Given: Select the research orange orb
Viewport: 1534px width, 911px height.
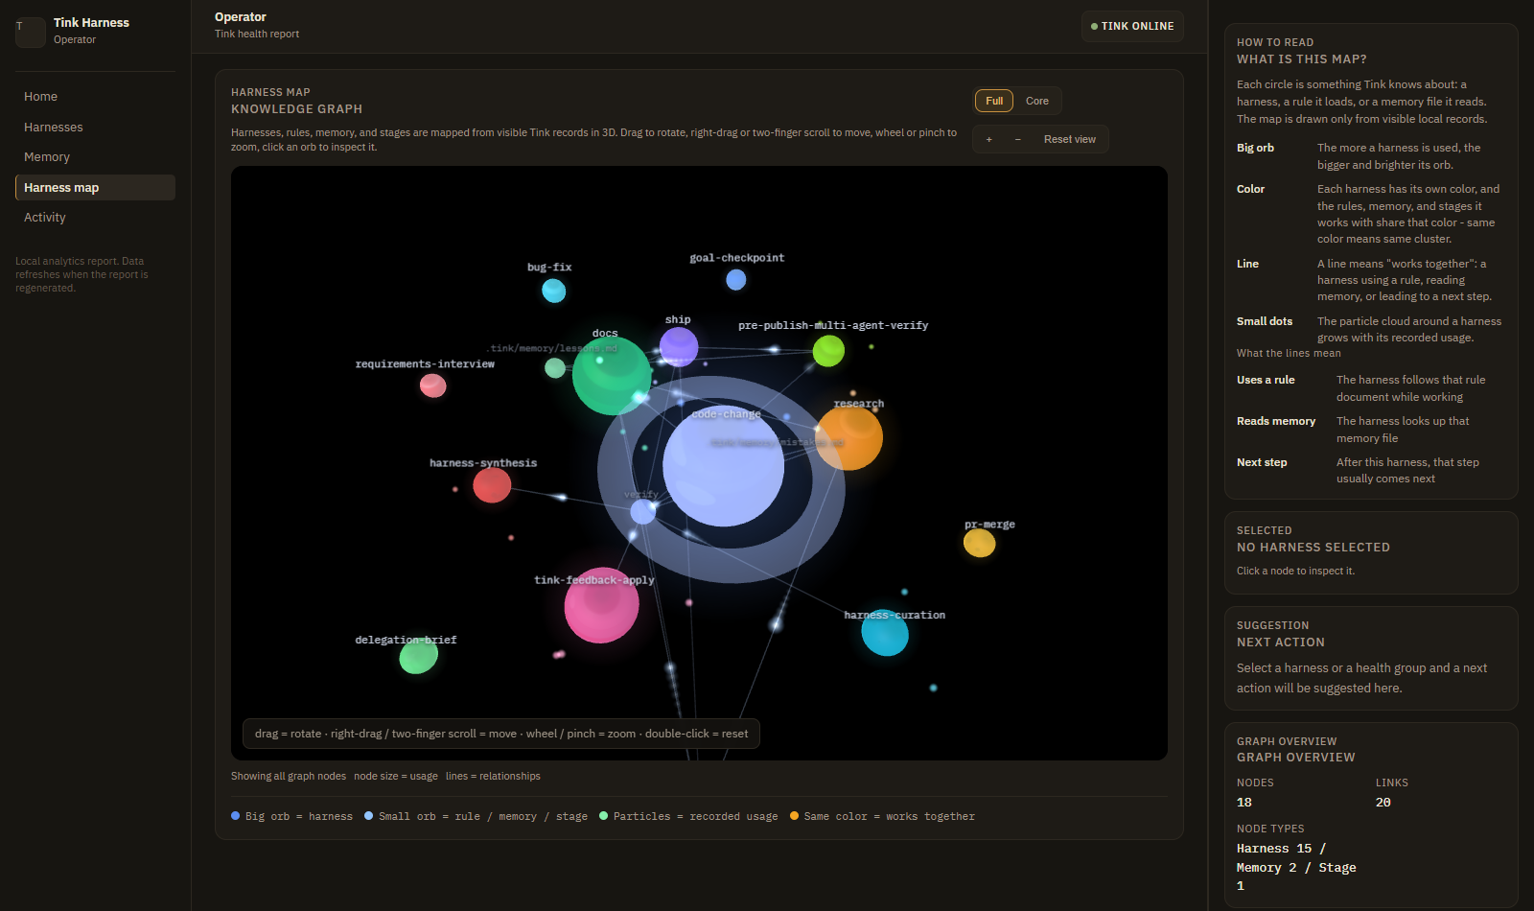Looking at the screenshot, I should click(849, 437).
